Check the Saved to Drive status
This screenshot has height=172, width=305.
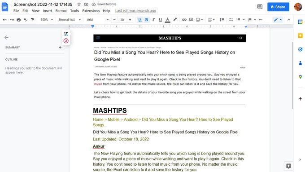pyautogui.click(x=104, y=4)
